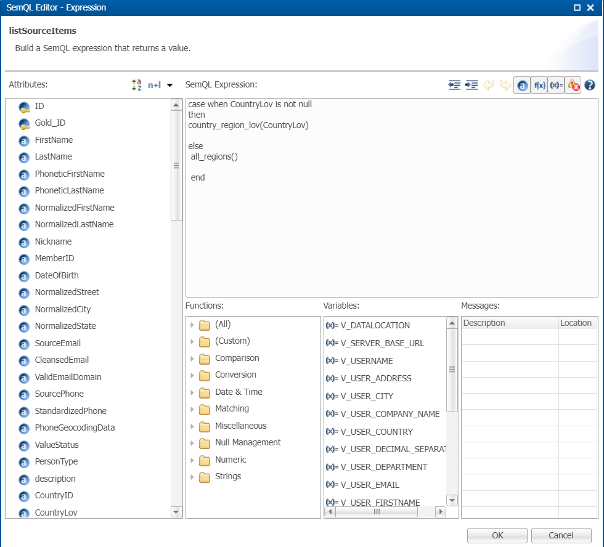The width and height of the screenshot is (604, 547).
Task: Click the description attribute icon
Action: [24, 480]
